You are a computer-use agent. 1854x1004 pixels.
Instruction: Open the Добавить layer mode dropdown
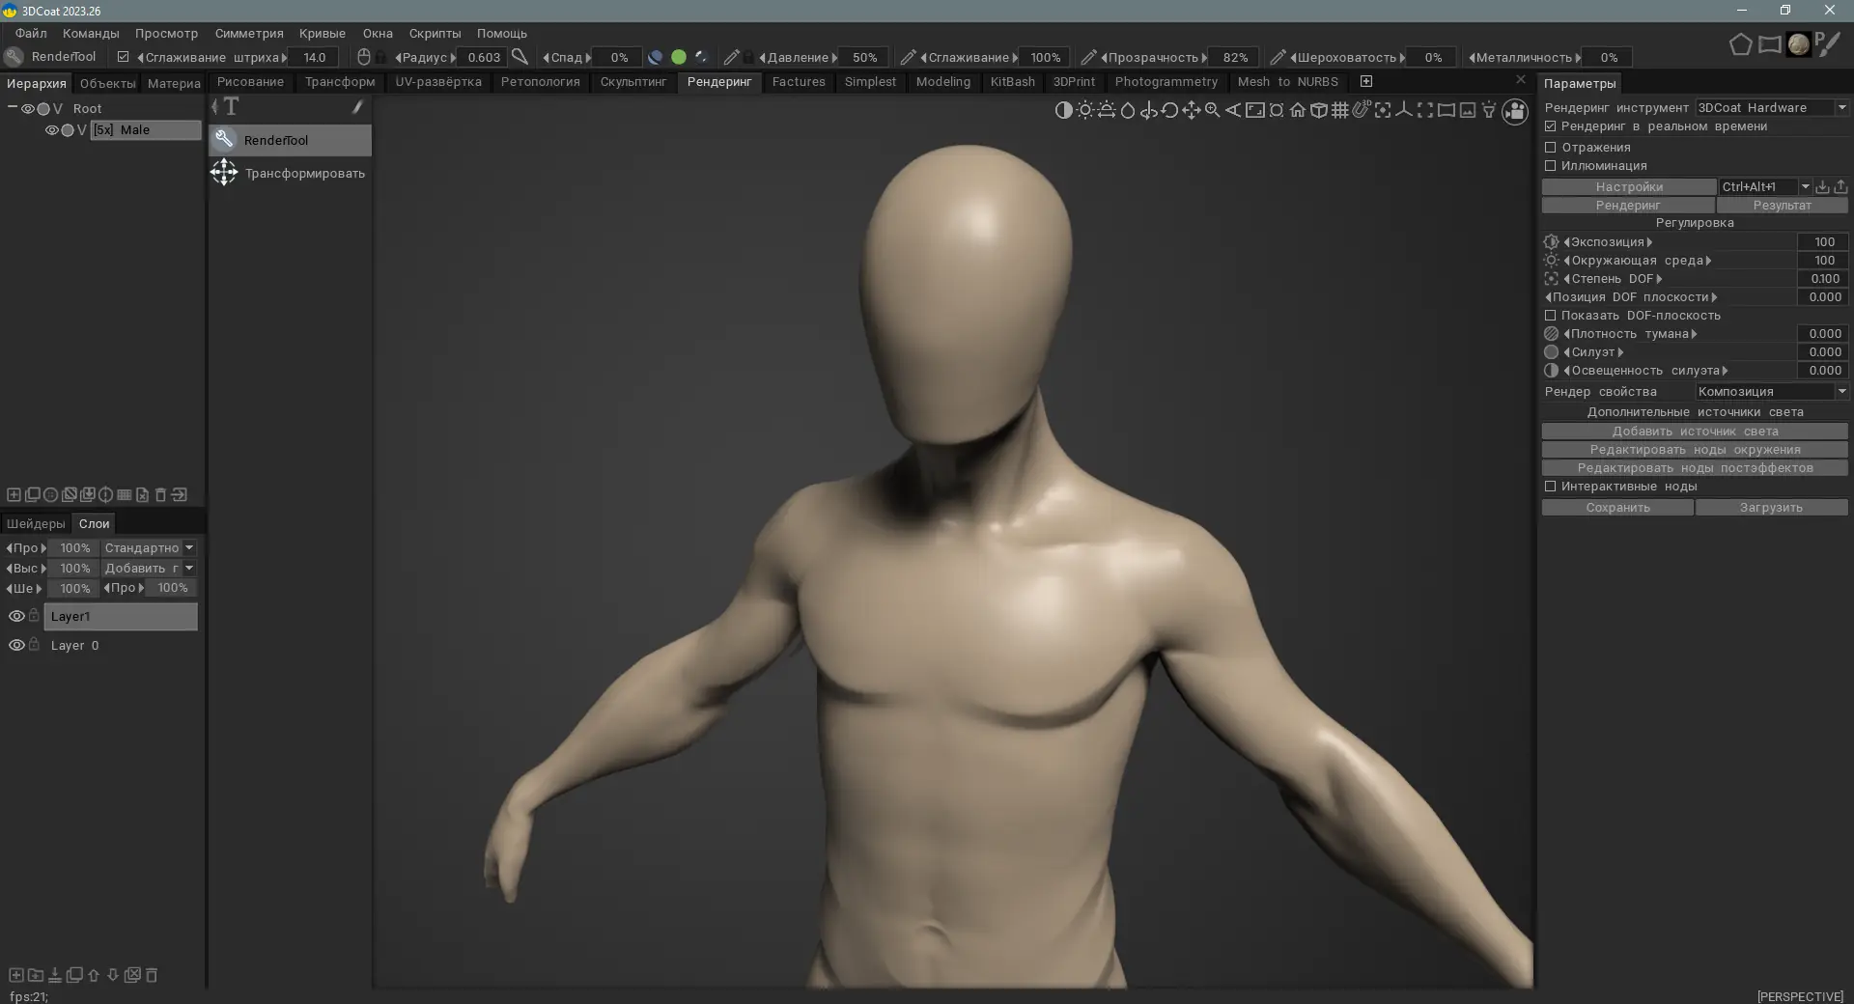(149, 569)
